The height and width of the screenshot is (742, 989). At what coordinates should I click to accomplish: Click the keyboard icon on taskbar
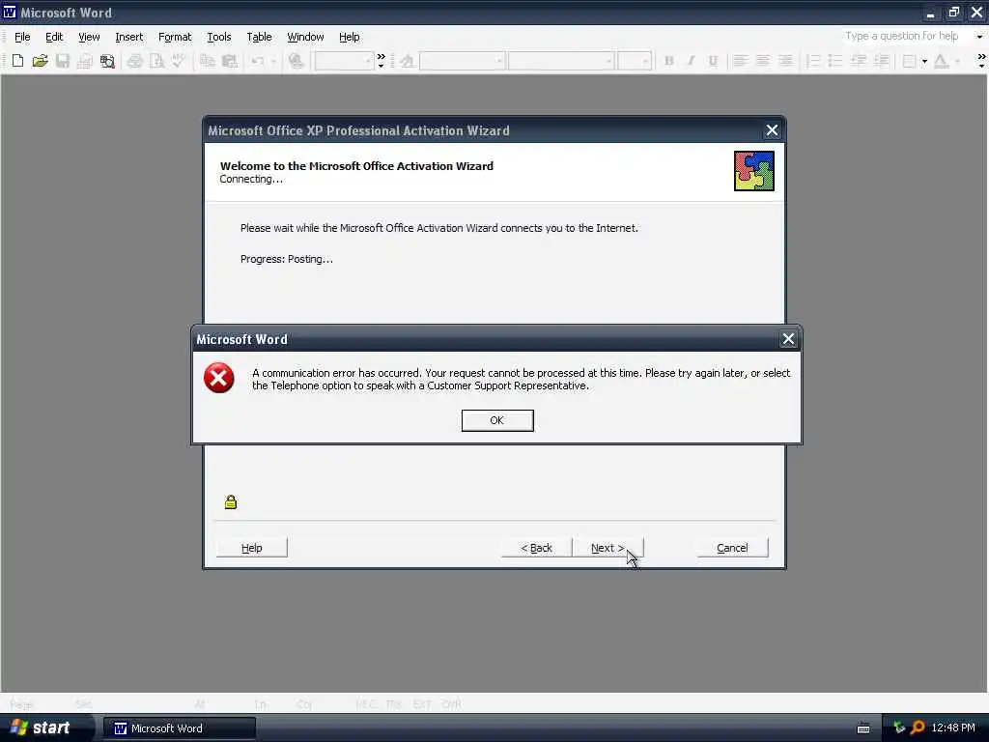click(x=863, y=728)
